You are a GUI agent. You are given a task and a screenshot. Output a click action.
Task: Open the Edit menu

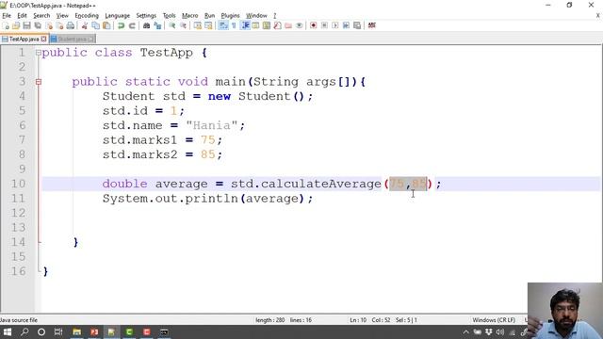pos(22,16)
